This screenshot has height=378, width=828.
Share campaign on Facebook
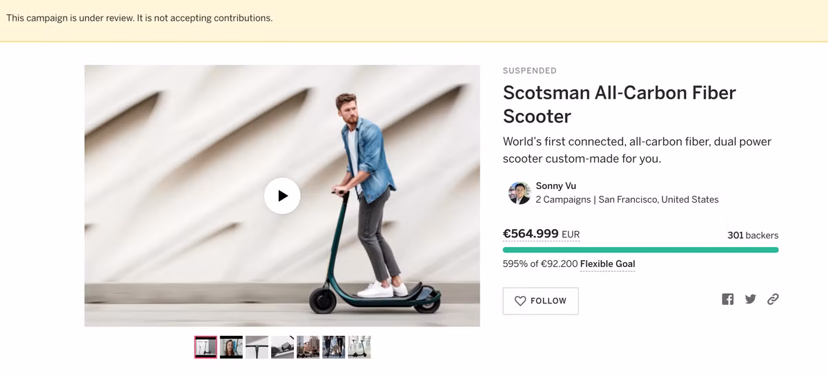pos(727,299)
